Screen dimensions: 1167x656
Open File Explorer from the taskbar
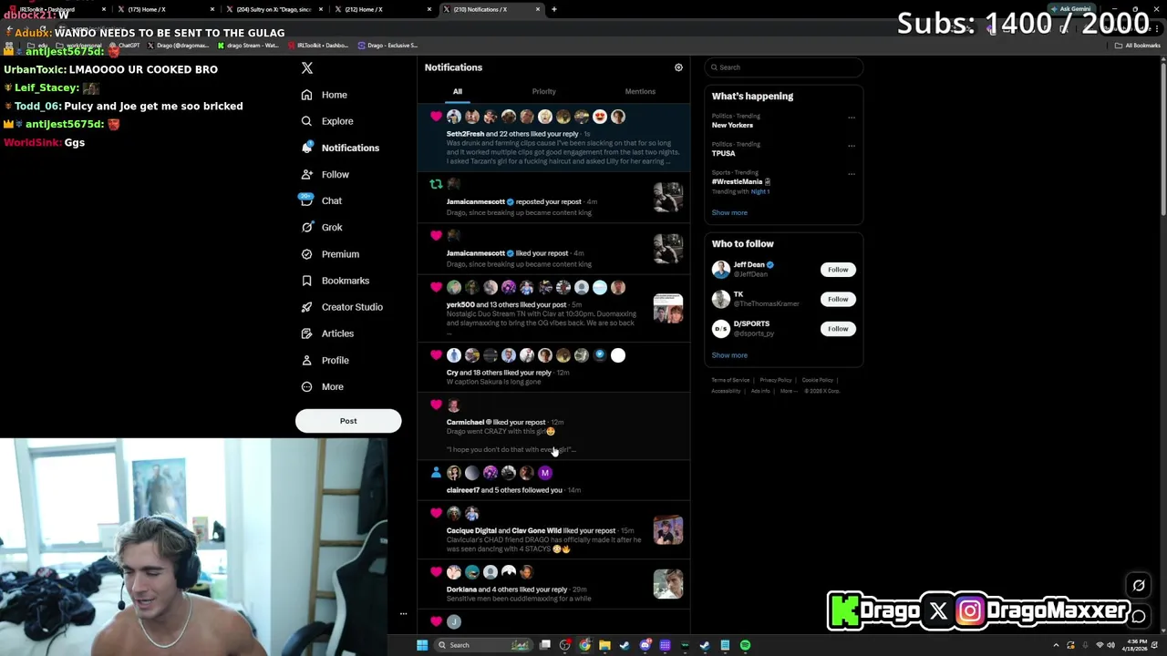click(x=604, y=645)
